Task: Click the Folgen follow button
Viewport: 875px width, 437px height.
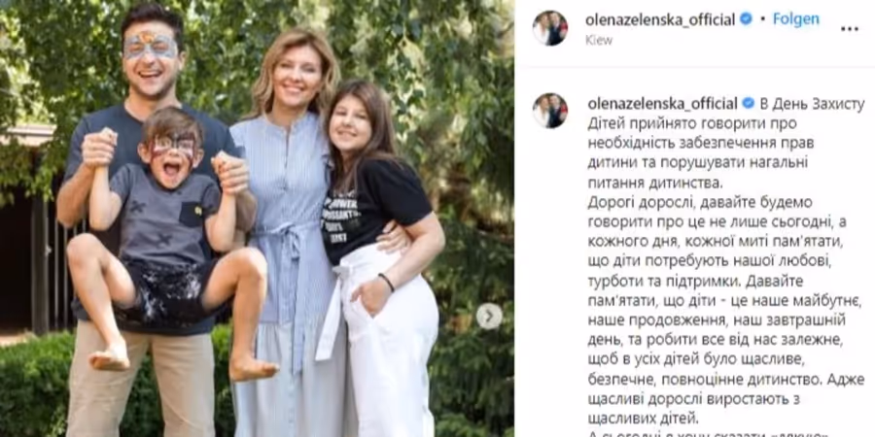Action: pos(795,19)
